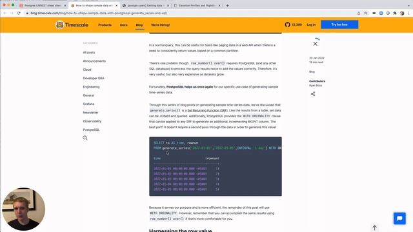This screenshot has width=413, height=232.
Task: Click the 'PostgreSQL helps us once again' bold text
Action: click(x=190, y=87)
